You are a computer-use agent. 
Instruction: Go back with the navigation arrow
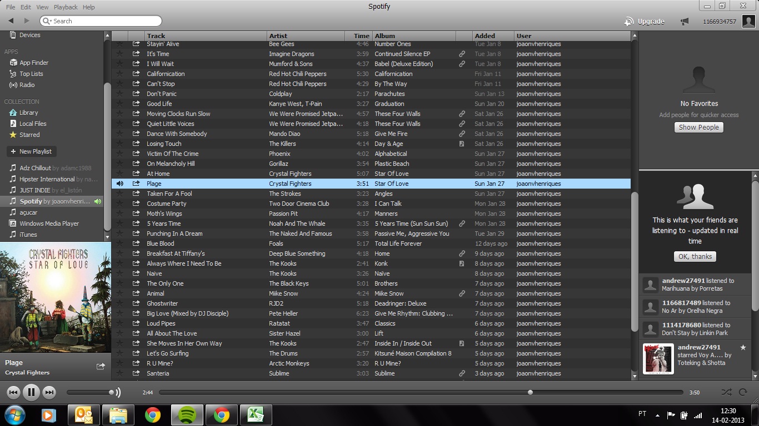point(11,21)
